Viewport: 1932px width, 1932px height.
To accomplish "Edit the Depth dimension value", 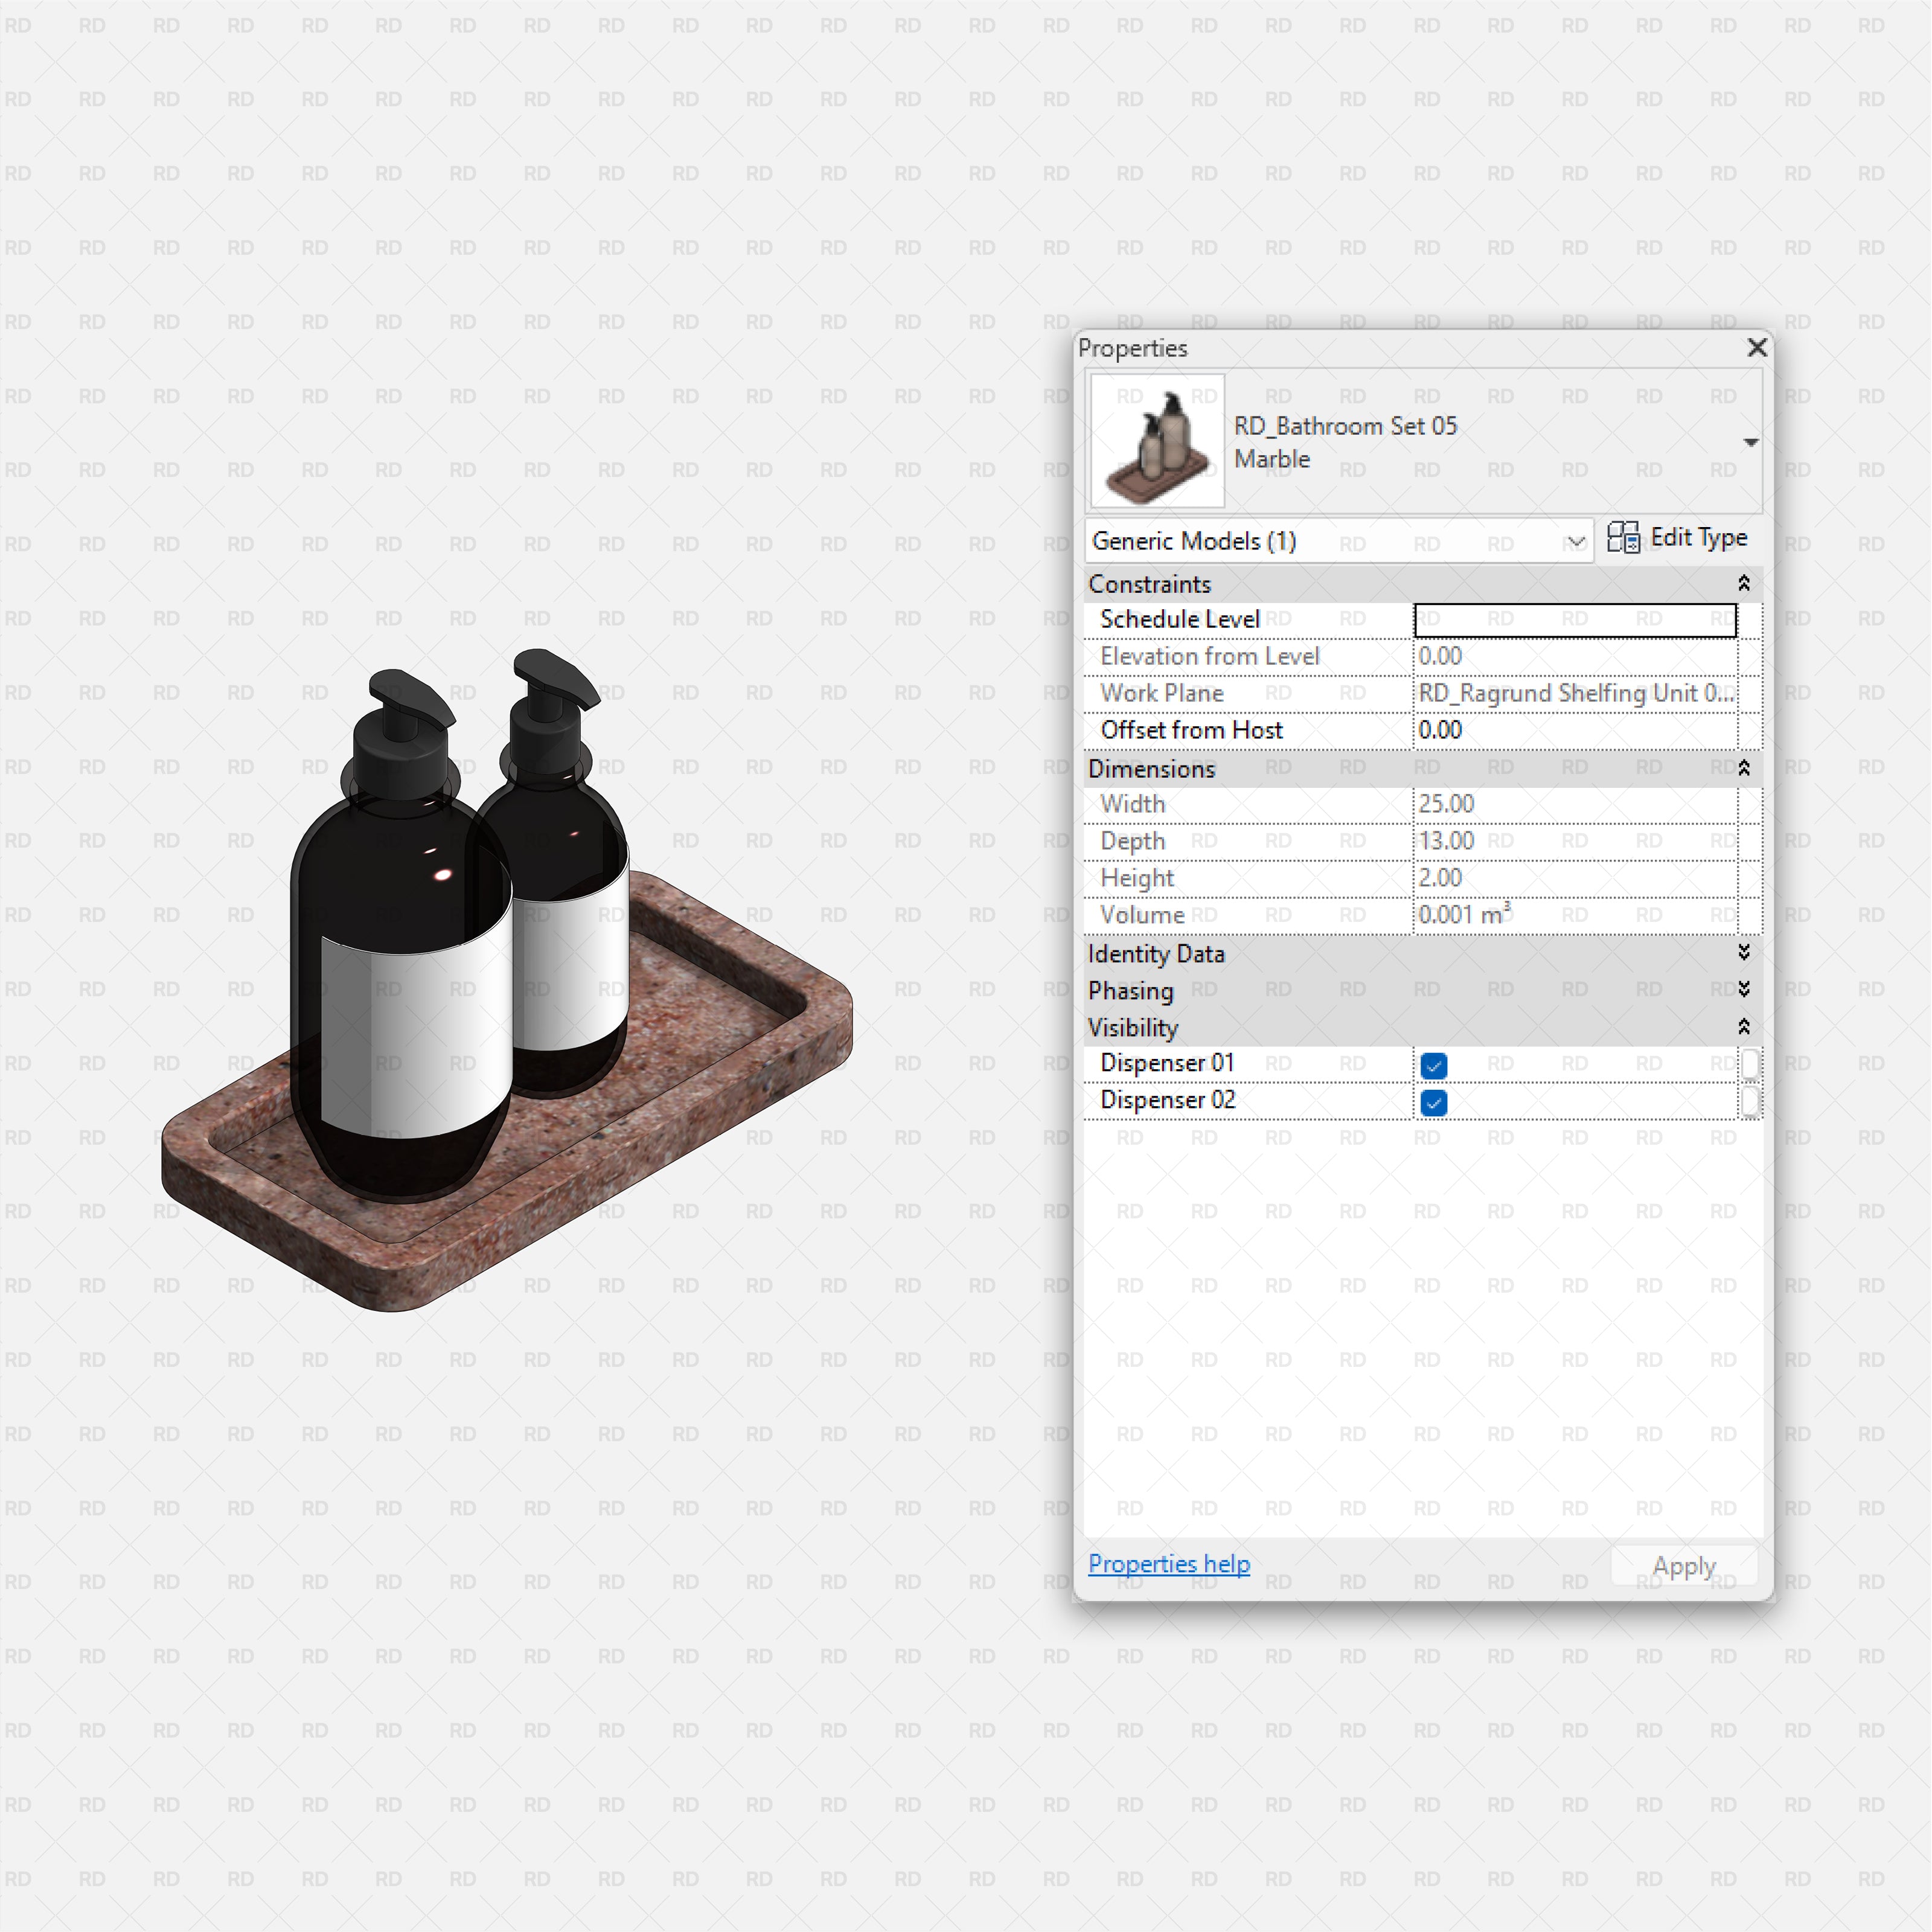I will tap(1500, 840).
